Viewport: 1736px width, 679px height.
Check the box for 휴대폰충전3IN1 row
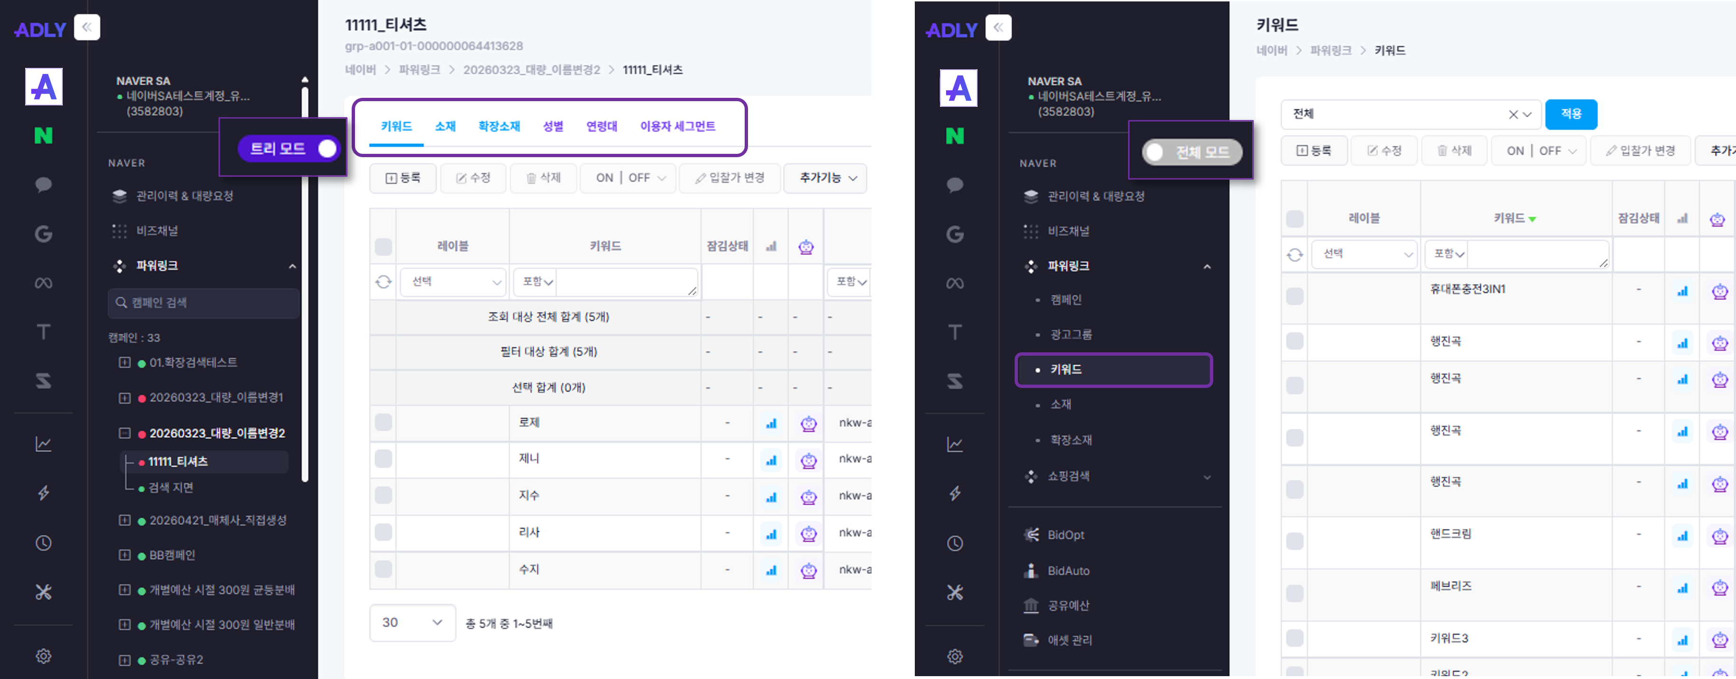click(x=1295, y=296)
